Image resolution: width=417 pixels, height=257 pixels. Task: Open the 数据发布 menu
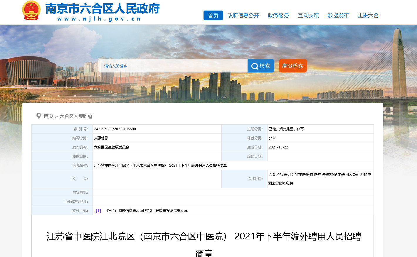338,16
